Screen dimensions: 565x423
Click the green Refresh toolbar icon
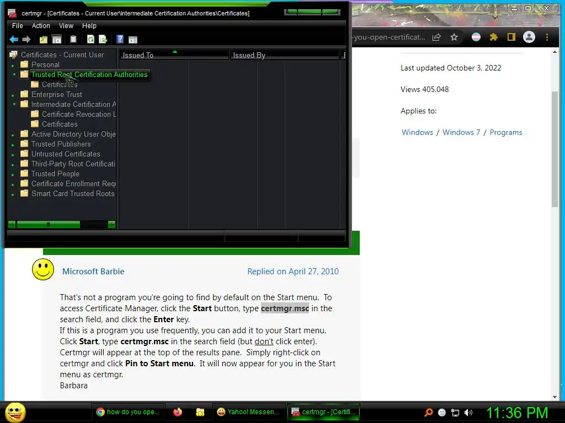pos(91,39)
